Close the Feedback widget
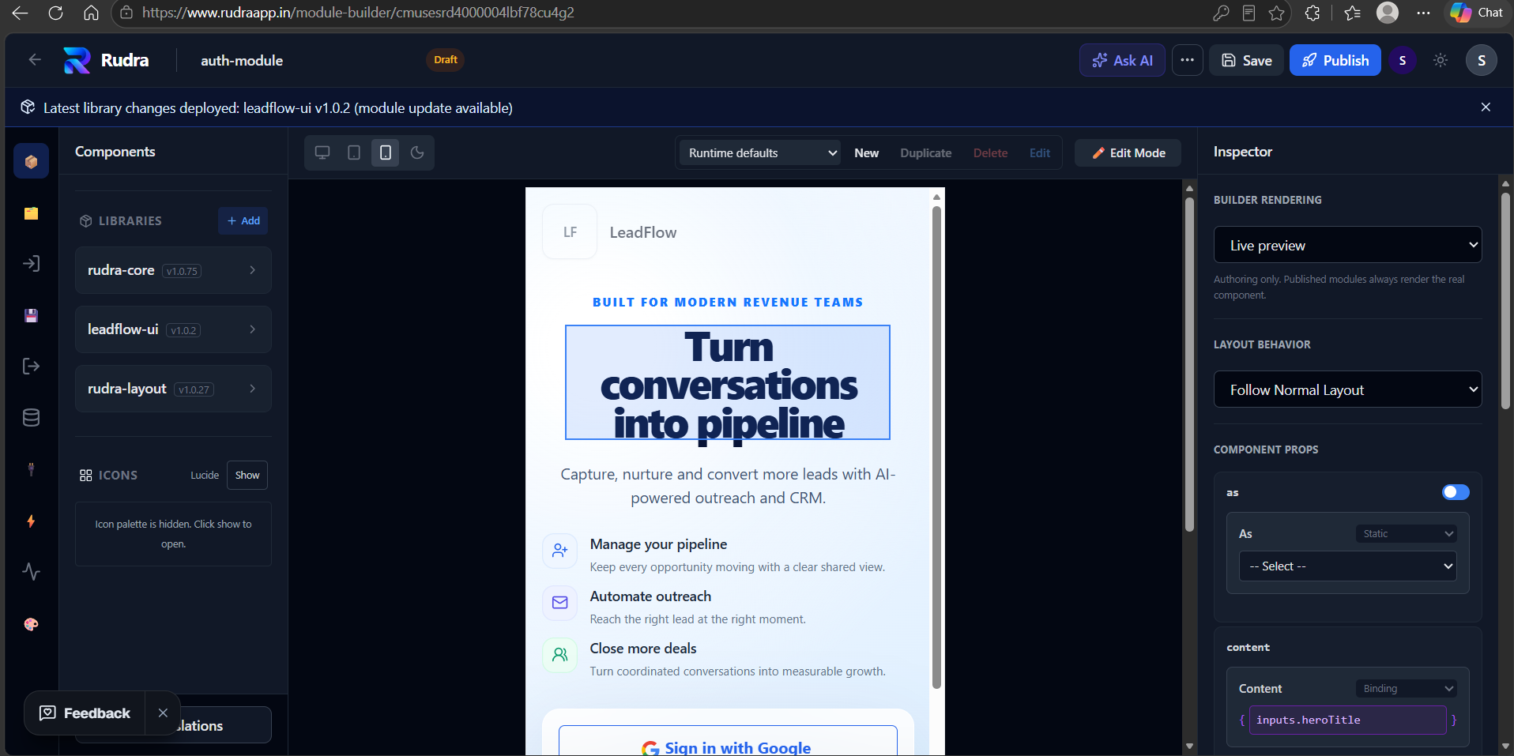This screenshot has width=1514, height=756. [x=163, y=713]
